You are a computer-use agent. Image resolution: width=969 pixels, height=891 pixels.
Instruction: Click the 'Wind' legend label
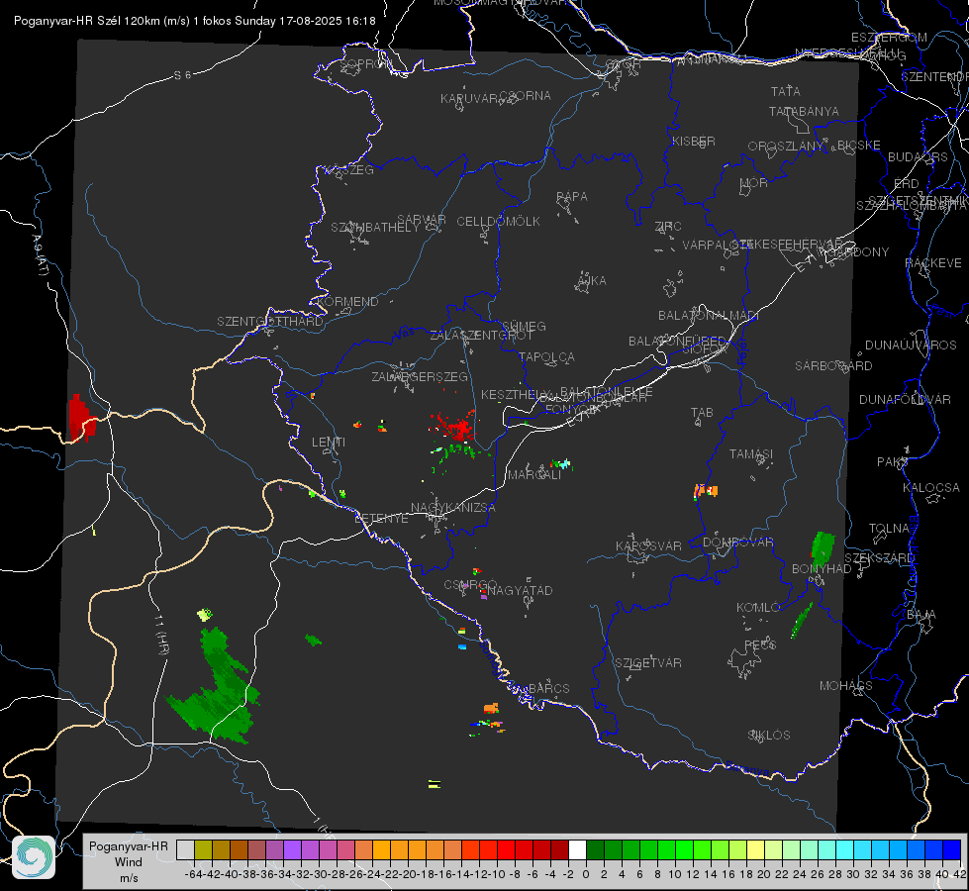pos(129,862)
